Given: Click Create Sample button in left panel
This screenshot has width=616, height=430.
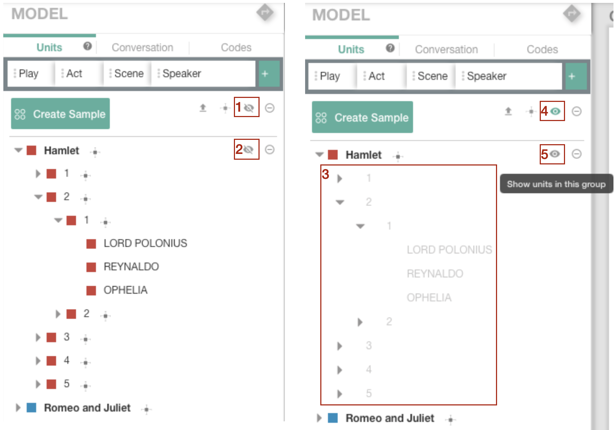Looking at the screenshot, I should tap(60, 114).
